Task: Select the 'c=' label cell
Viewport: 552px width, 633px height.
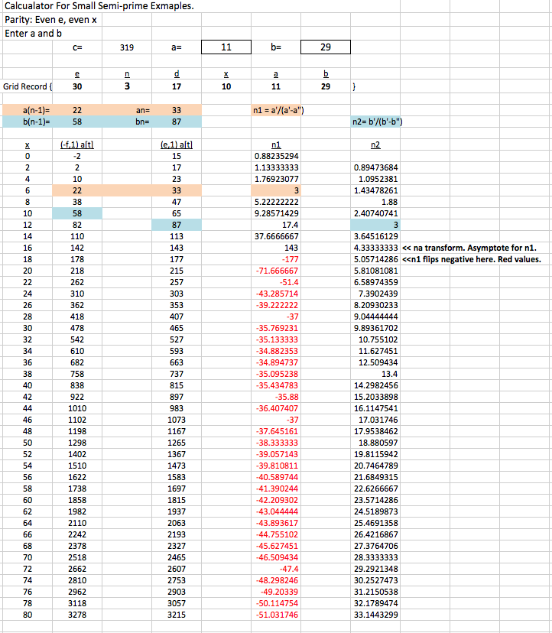Action: (x=77, y=47)
